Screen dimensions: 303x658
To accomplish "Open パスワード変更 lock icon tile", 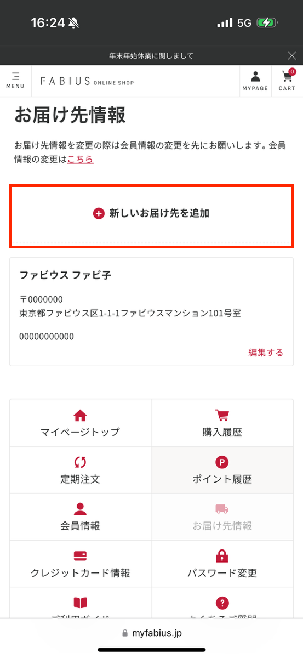I will point(222,564).
